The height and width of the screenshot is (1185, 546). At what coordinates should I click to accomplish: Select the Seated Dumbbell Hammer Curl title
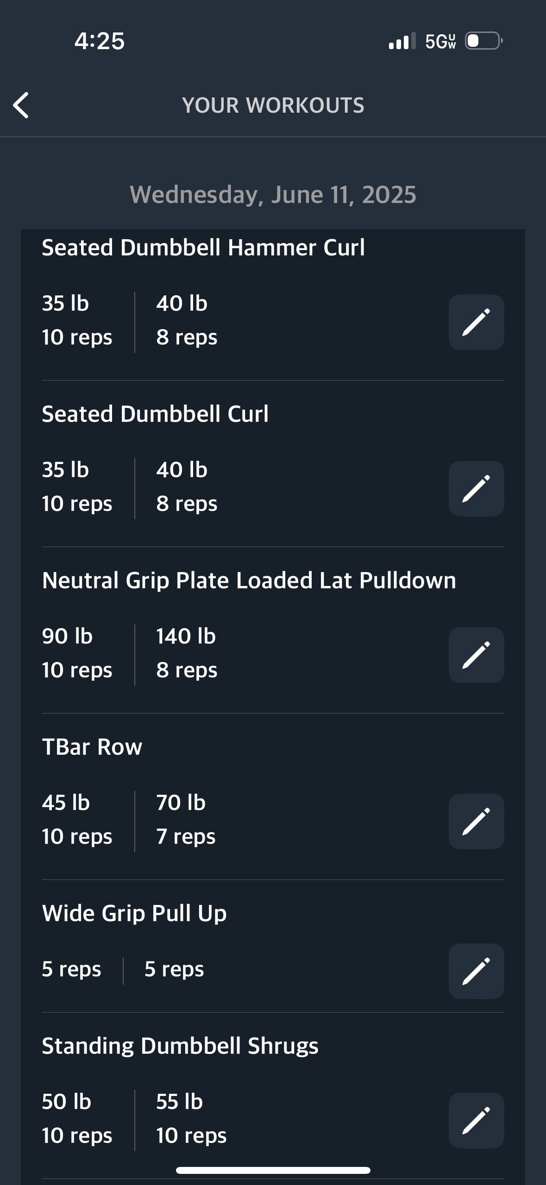click(203, 248)
